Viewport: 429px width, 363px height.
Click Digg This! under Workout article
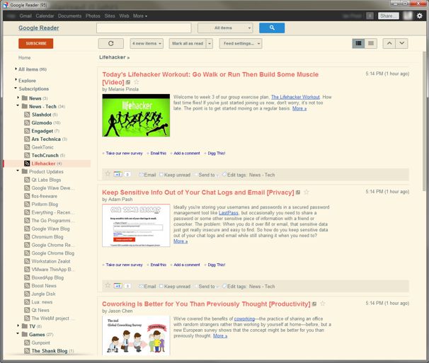click(x=217, y=153)
